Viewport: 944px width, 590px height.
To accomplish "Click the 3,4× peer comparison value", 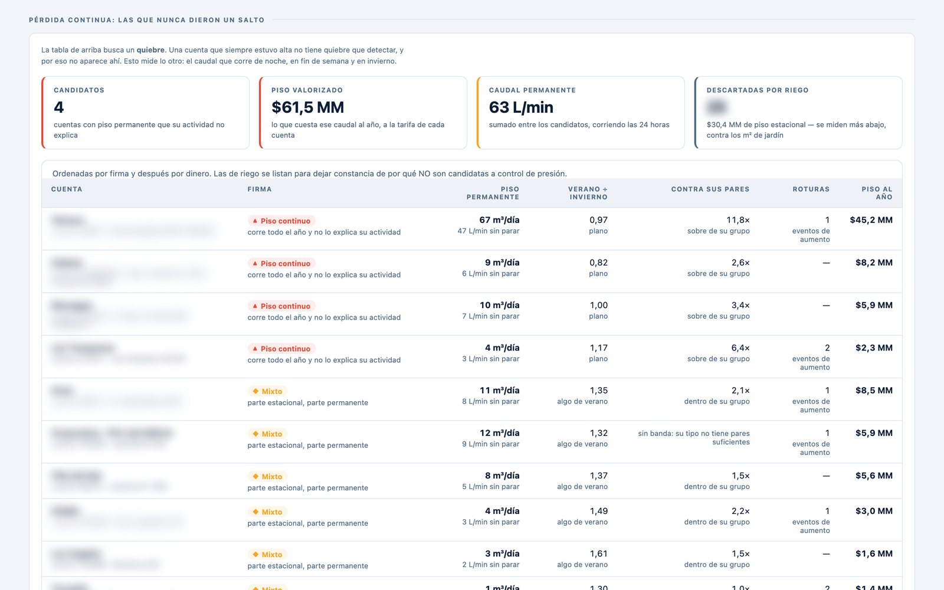I will pos(740,305).
